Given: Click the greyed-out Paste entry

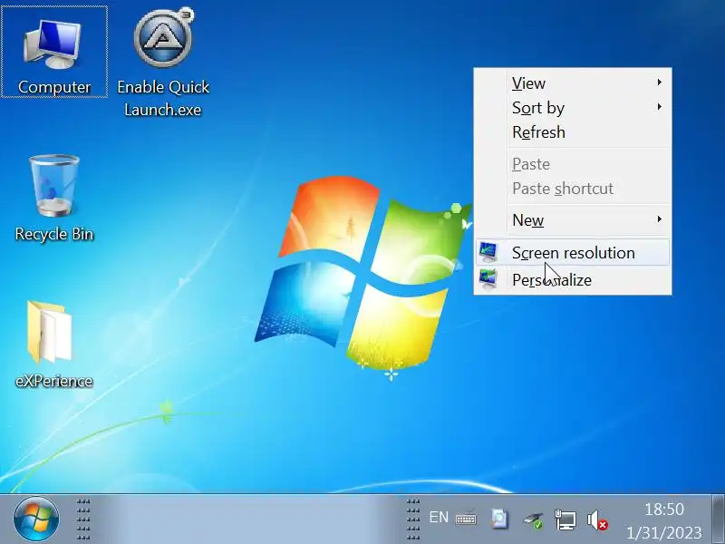Looking at the screenshot, I should 574,164.
